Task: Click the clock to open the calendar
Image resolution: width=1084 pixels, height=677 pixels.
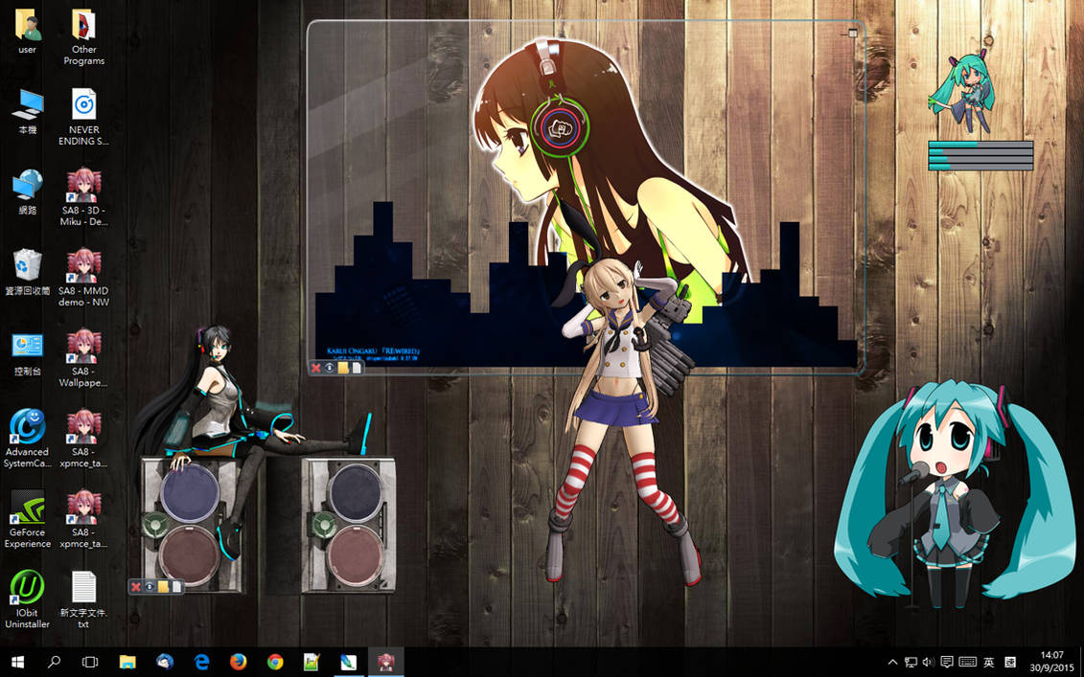Action: [1051, 662]
